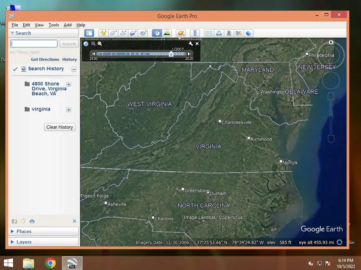The height and width of the screenshot is (270, 361).
Task: Select 4800 Shore Drive, Virginia Beach entry
Action: (49, 89)
